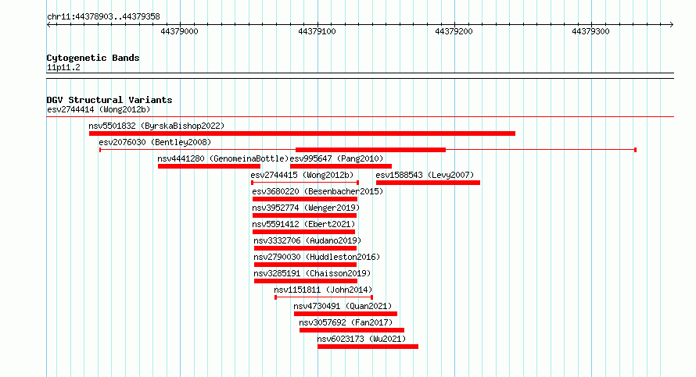Click the red bar under nsv5591412
The image size is (696, 377).
click(x=303, y=232)
